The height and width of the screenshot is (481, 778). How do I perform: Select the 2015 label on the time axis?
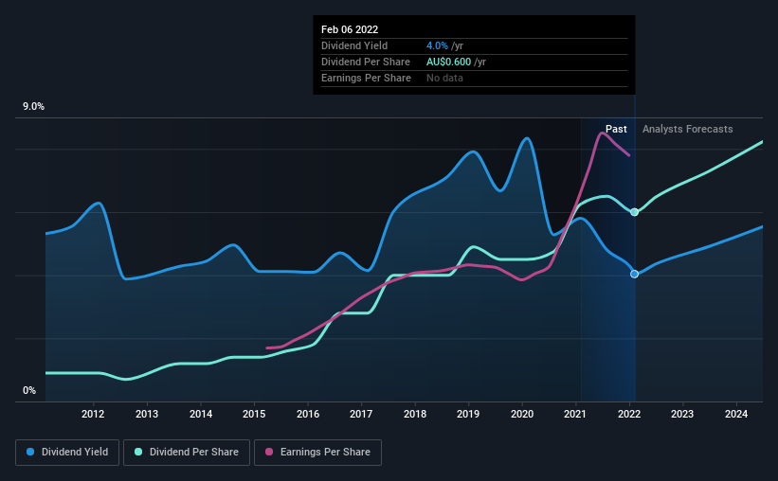pos(254,414)
